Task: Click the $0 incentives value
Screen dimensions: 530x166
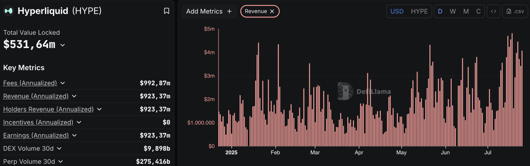Action: (x=166, y=122)
